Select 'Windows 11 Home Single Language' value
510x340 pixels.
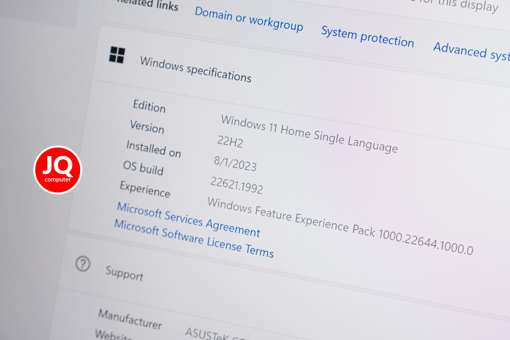click(x=309, y=134)
